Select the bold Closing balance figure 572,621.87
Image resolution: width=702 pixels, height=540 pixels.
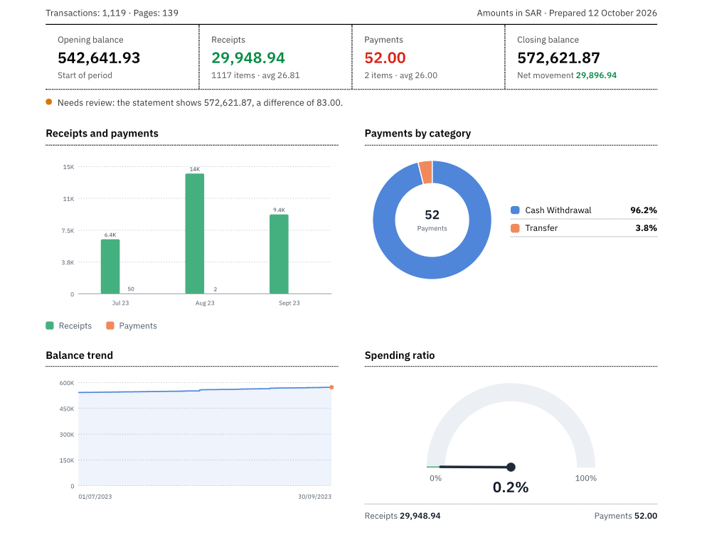pyautogui.click(x=558, y=58)
